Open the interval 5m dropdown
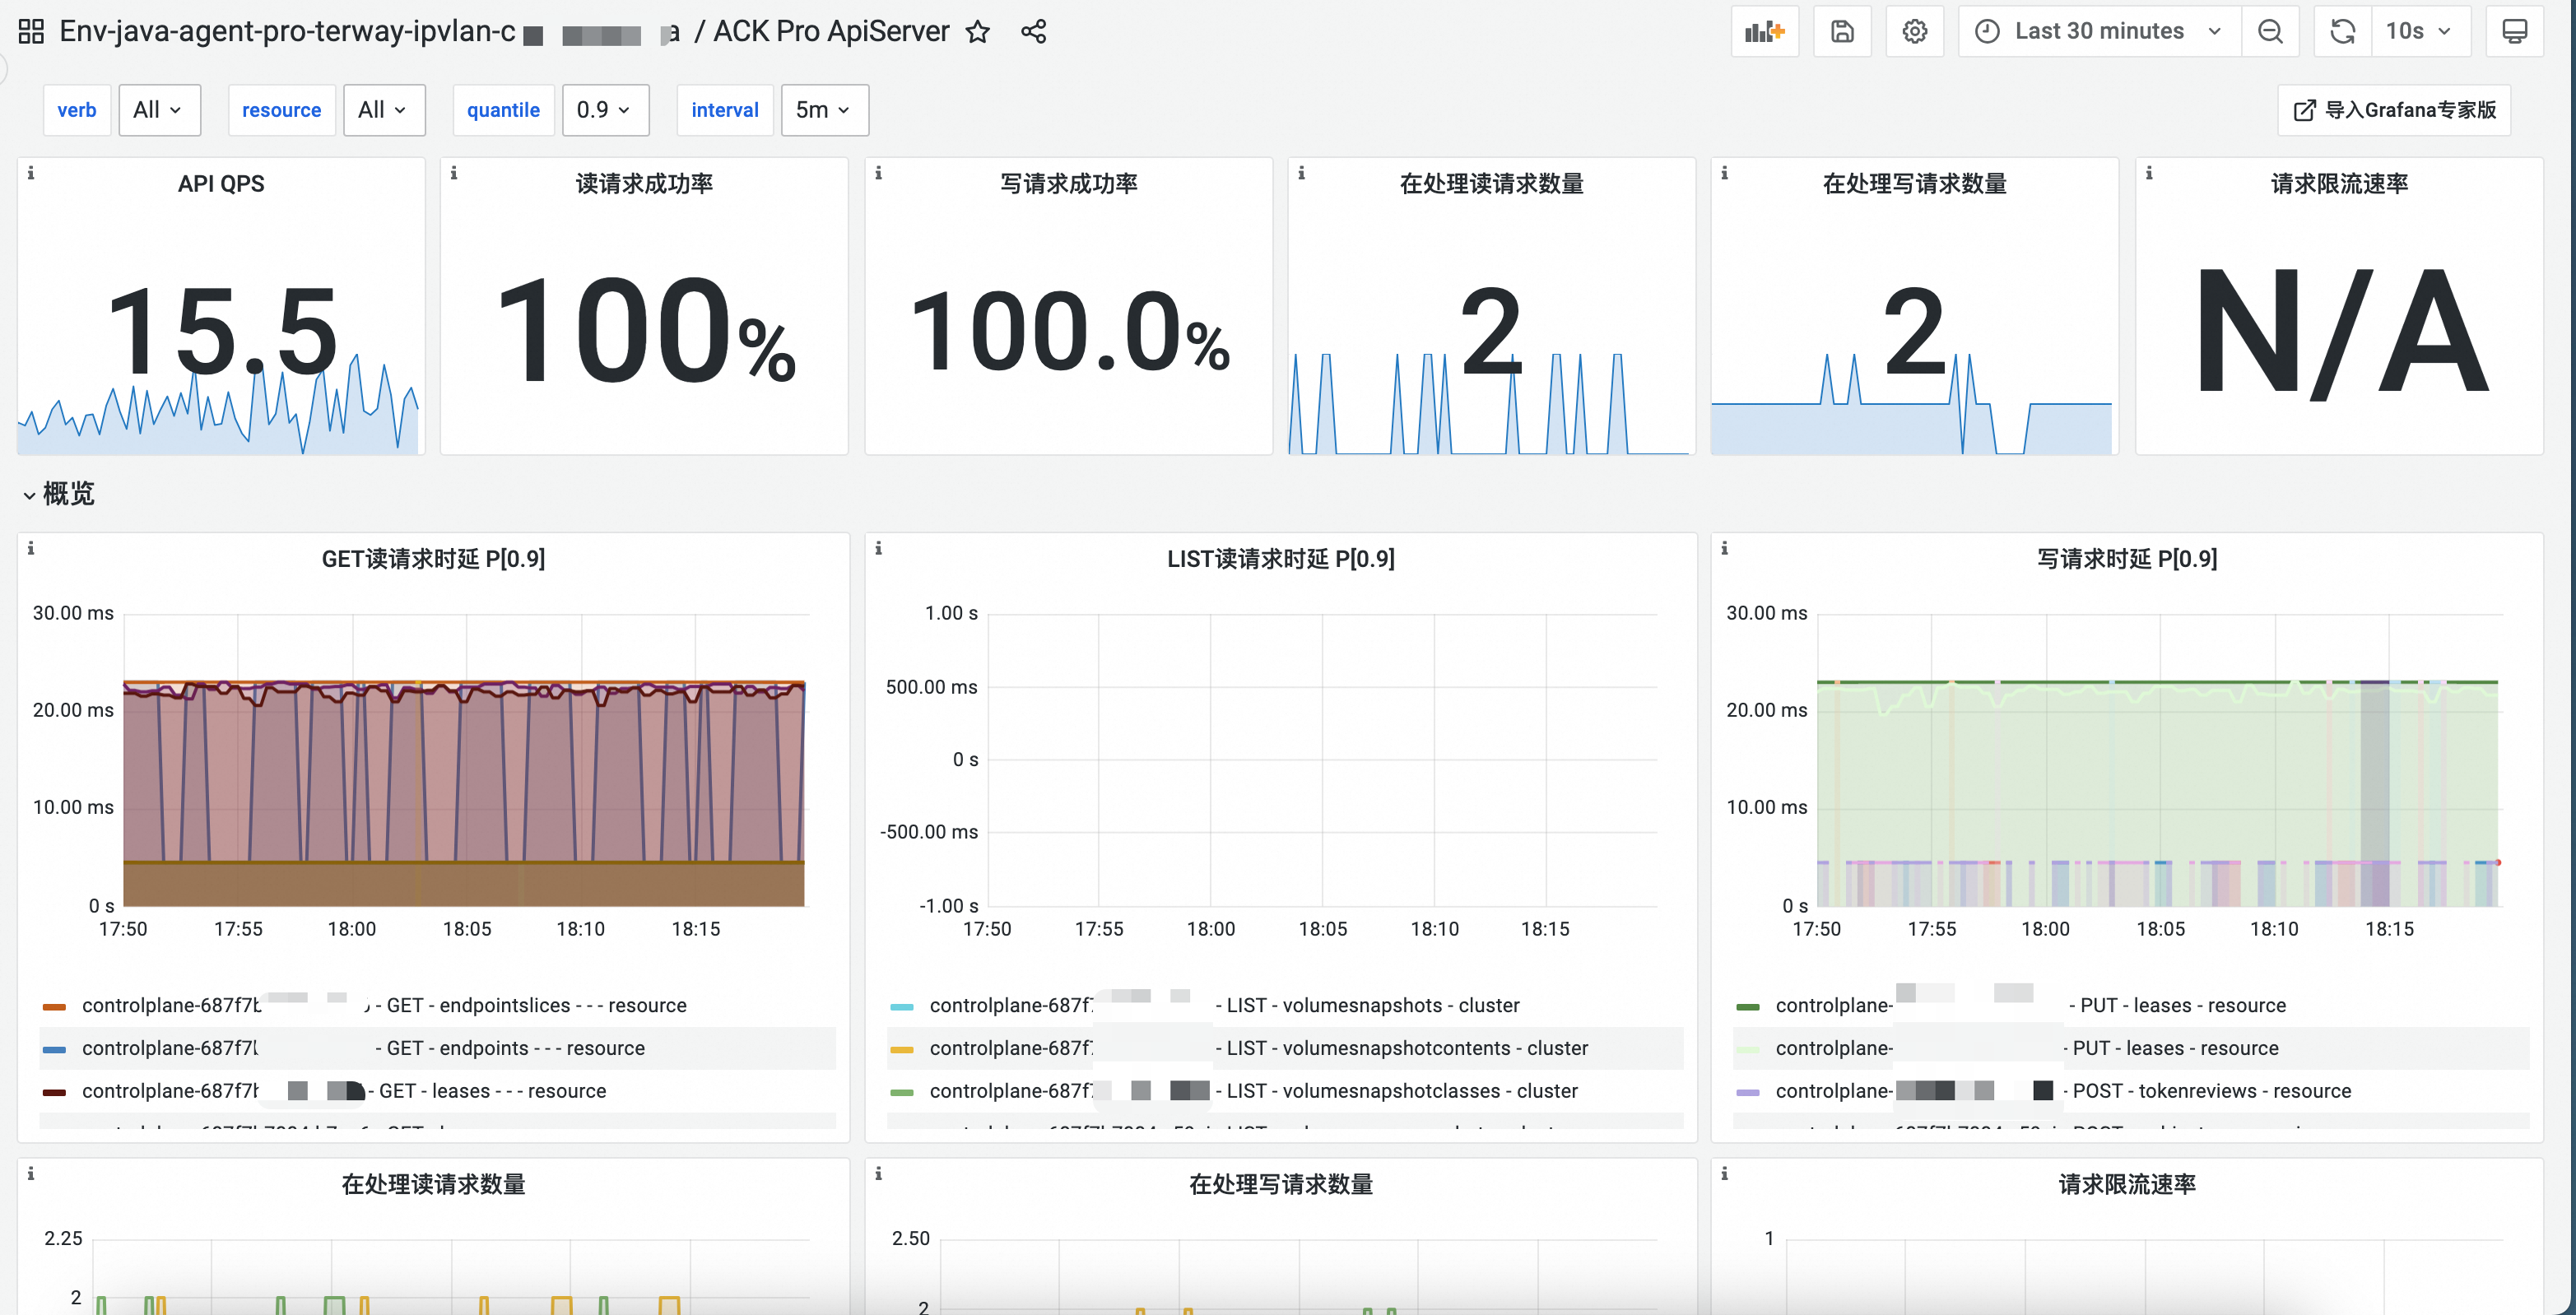2576x1315 pixels. (x=824, y=110)
